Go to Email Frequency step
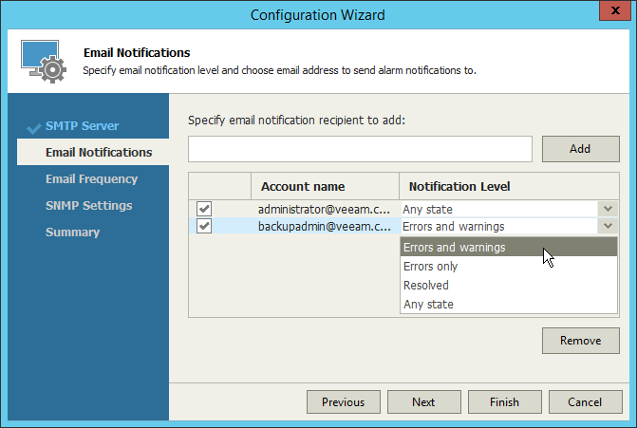Image resolution: width=637 pixels, height=428 pixels. (91, 178)
